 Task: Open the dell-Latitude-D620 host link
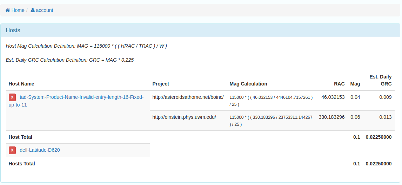[40, 150]
